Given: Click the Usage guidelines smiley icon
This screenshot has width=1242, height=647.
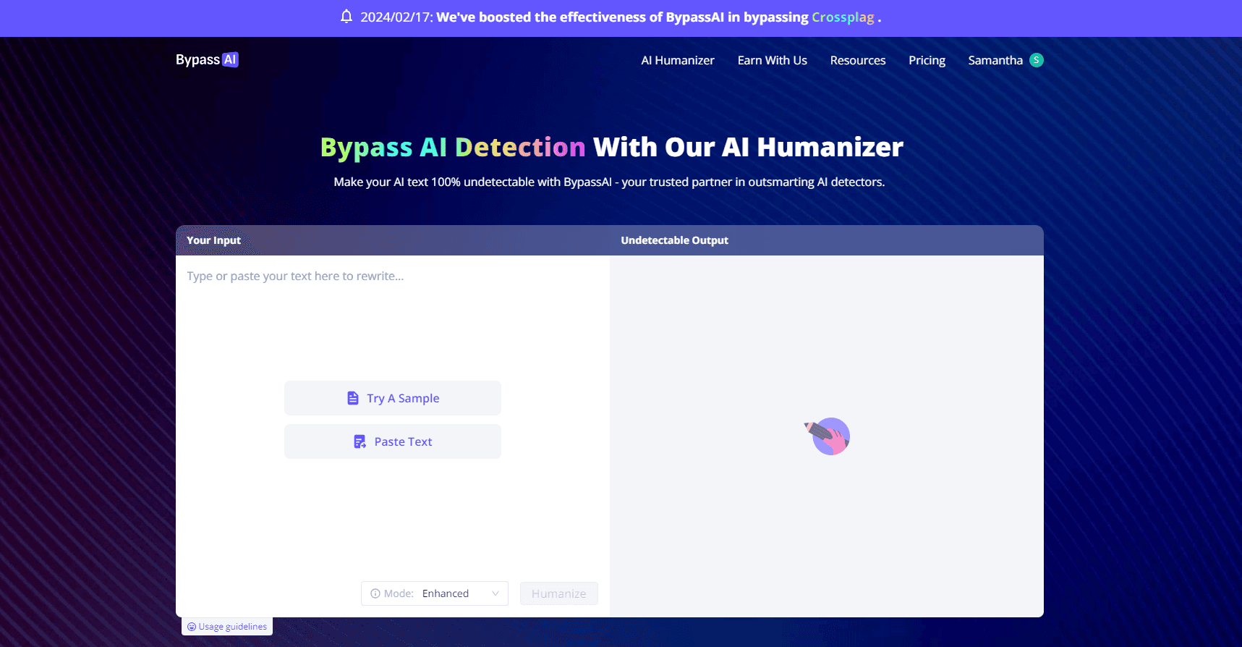Looking at the screenshot, I should 192,627.
